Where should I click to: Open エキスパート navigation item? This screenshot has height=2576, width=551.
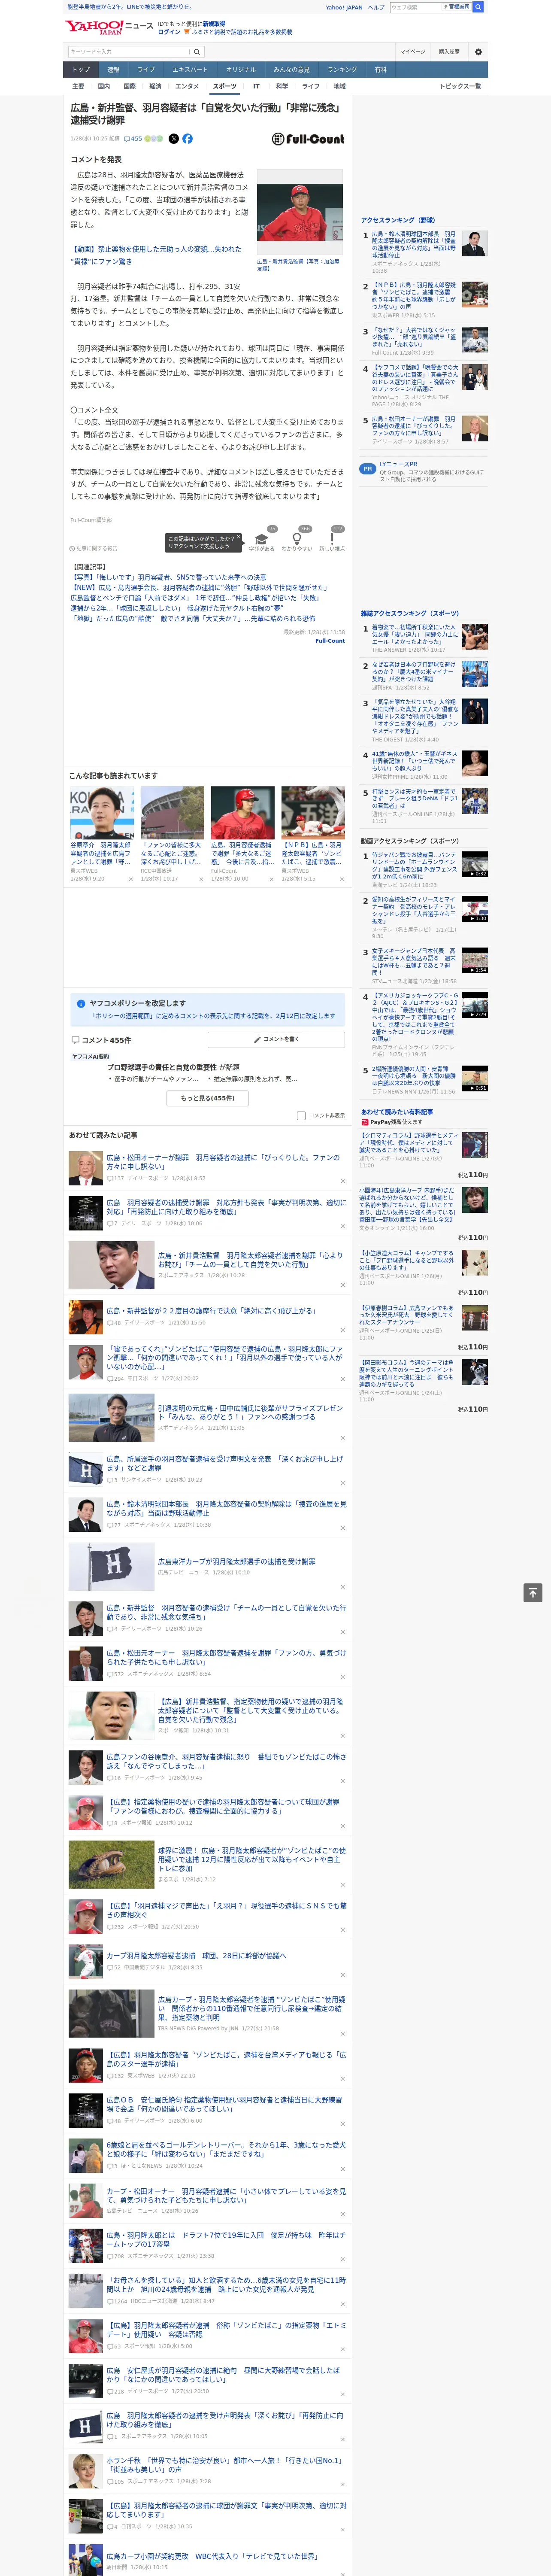click(x=190, y=70)
